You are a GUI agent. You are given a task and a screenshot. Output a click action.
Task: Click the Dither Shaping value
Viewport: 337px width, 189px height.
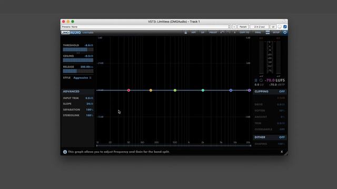click(x=281, y=144)
